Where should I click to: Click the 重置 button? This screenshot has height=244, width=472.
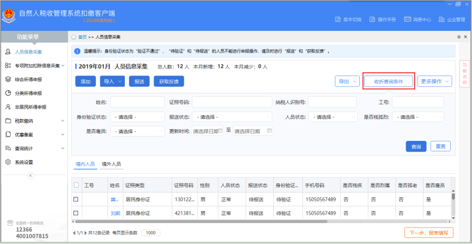pos(441,146)
